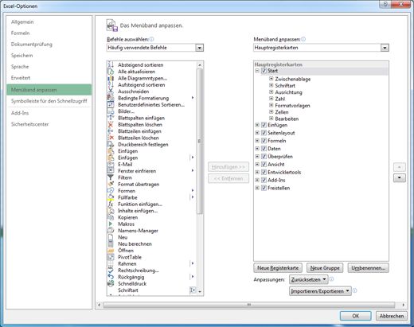Click the Ausschneiden scissors icon

[x=111, y=91]
